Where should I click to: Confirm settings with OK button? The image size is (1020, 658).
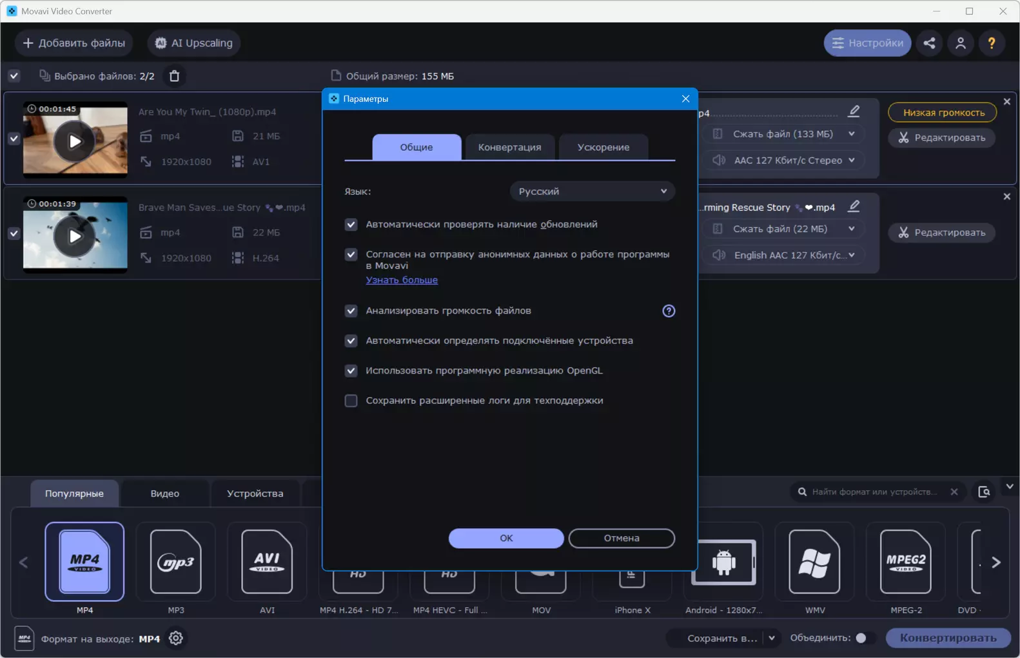pos(506,538)
